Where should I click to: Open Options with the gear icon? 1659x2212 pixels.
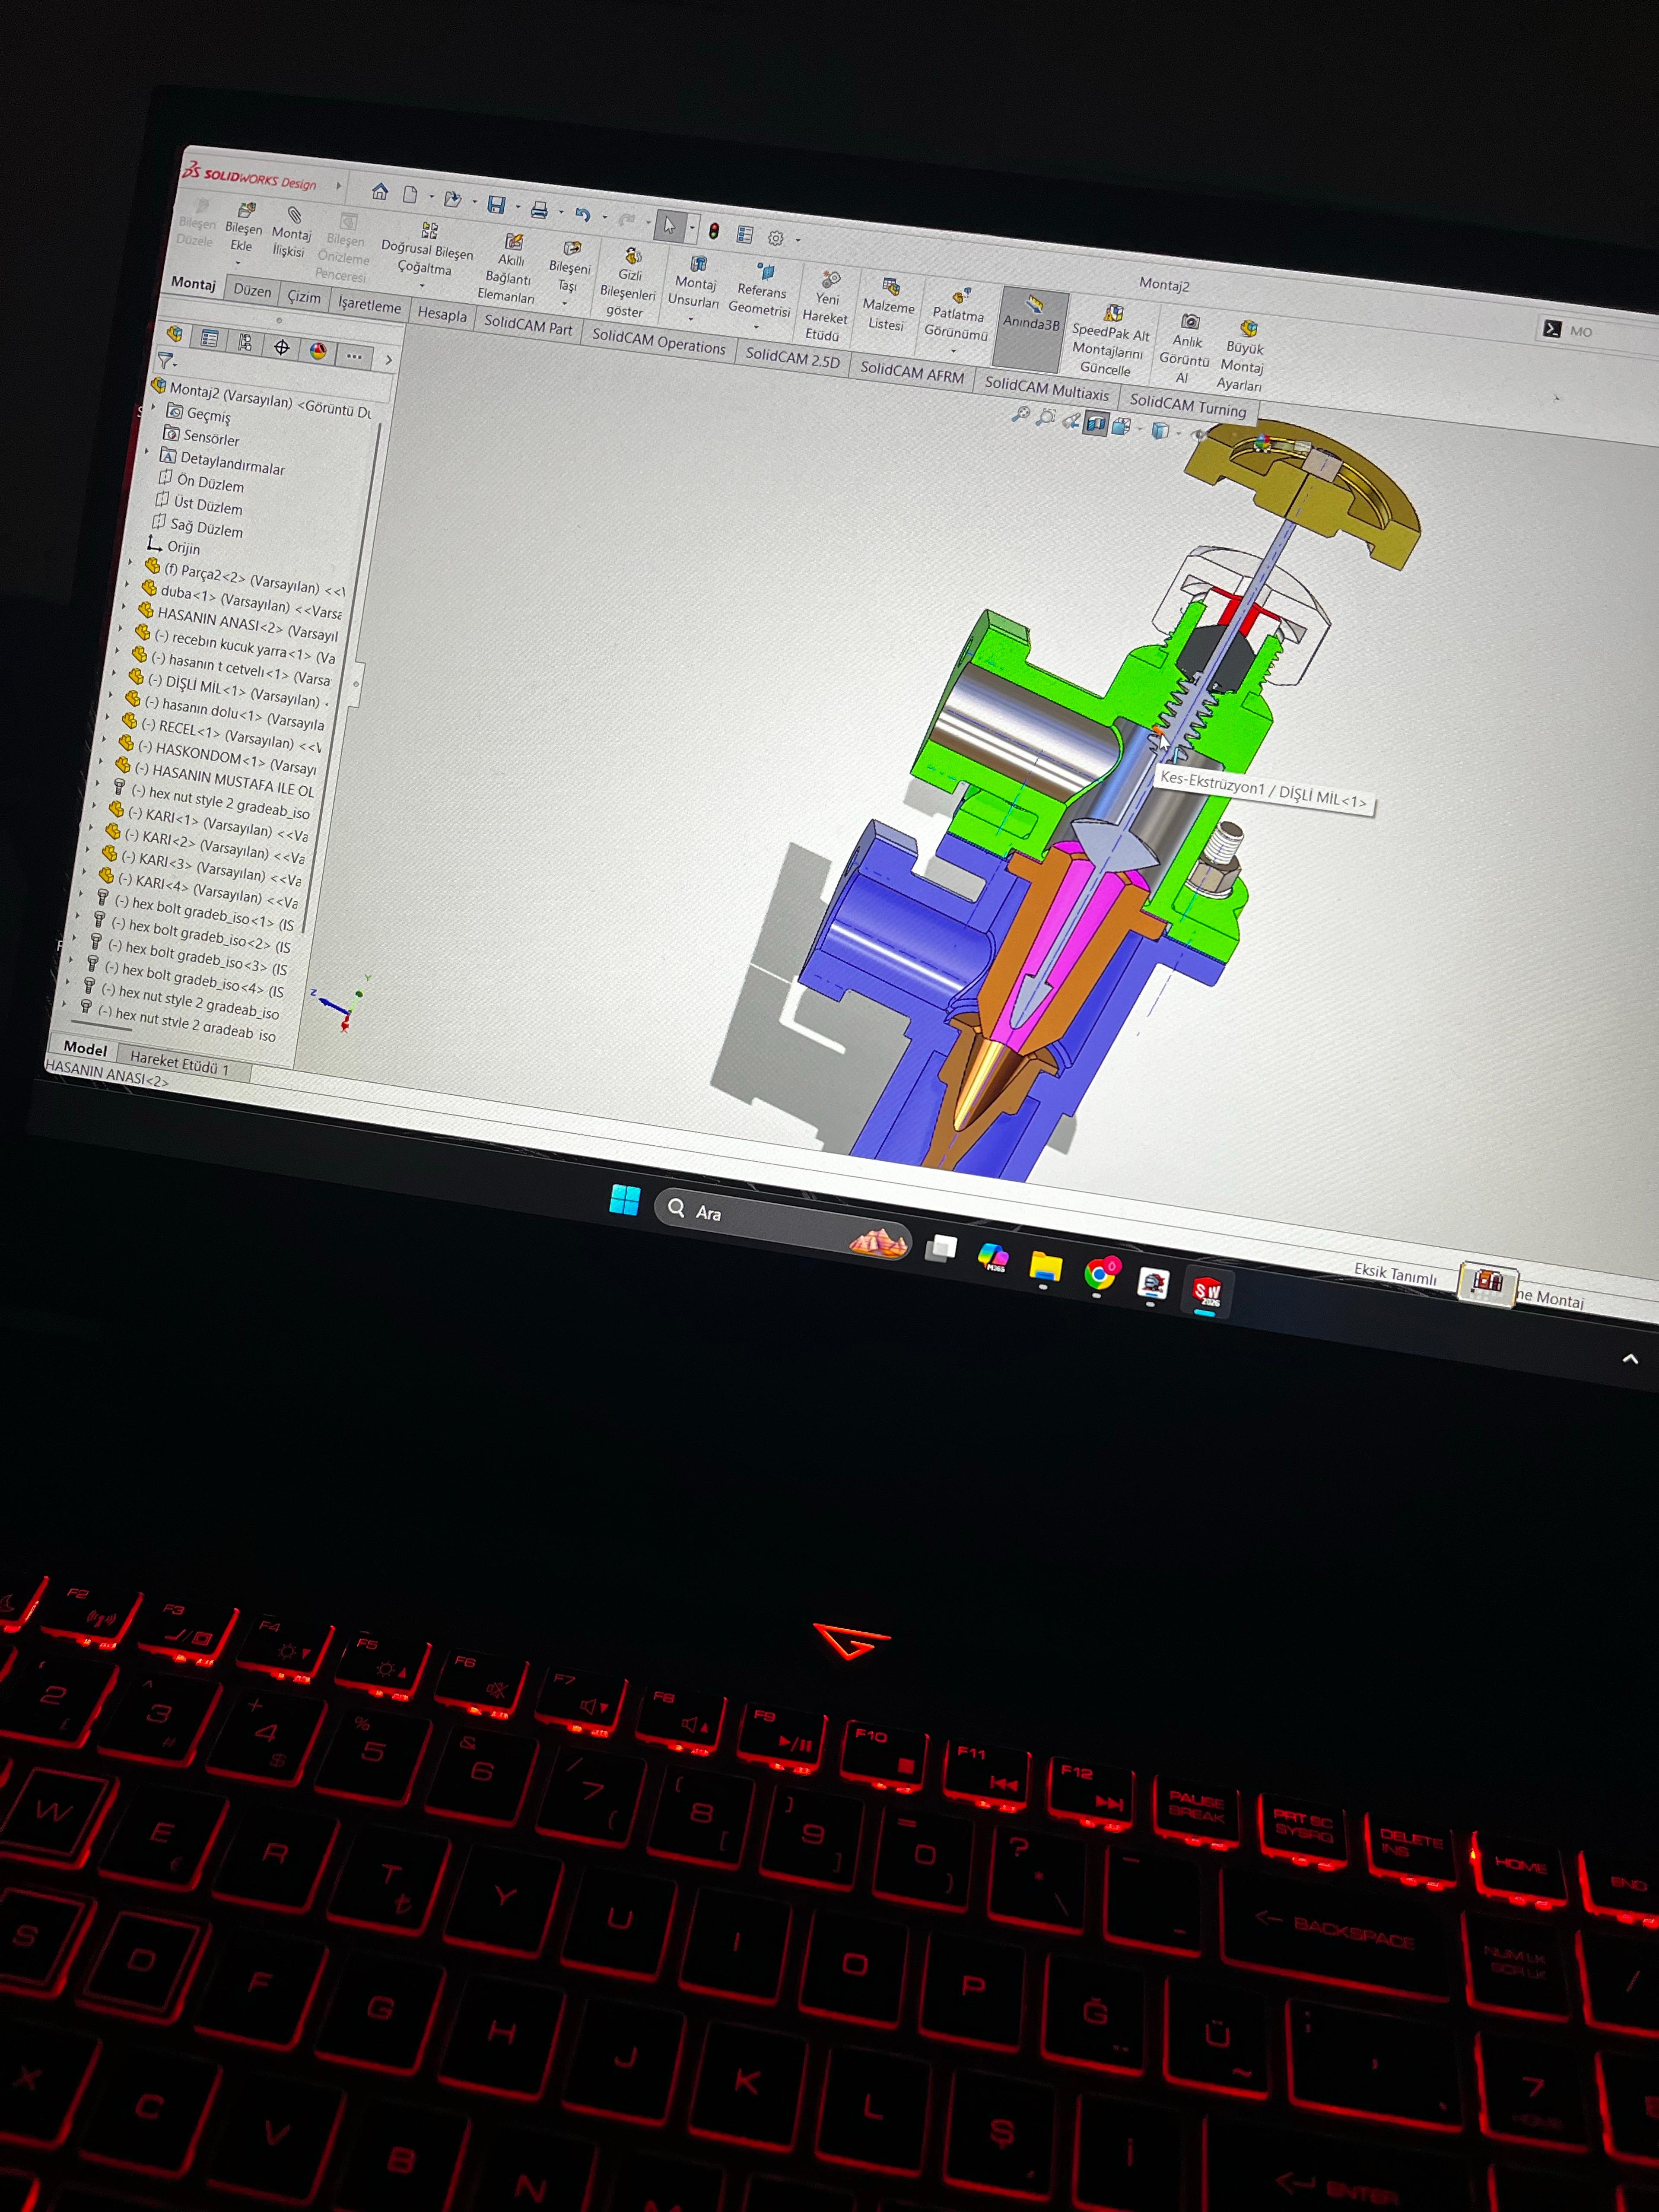click(776, 238)
